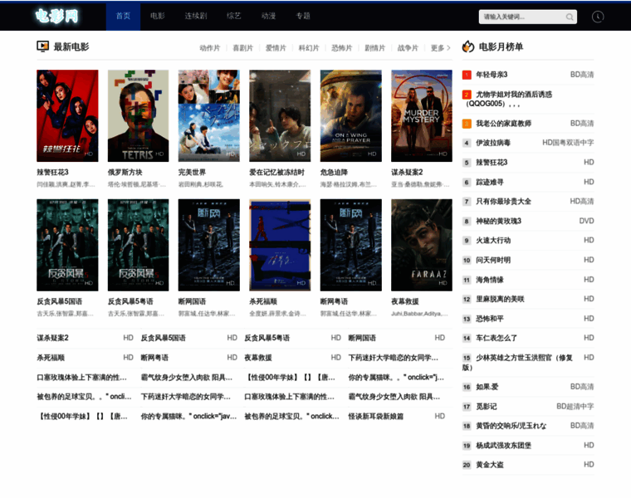Click the 电影网 site logo
631x498 pixels.
(56, 16)
